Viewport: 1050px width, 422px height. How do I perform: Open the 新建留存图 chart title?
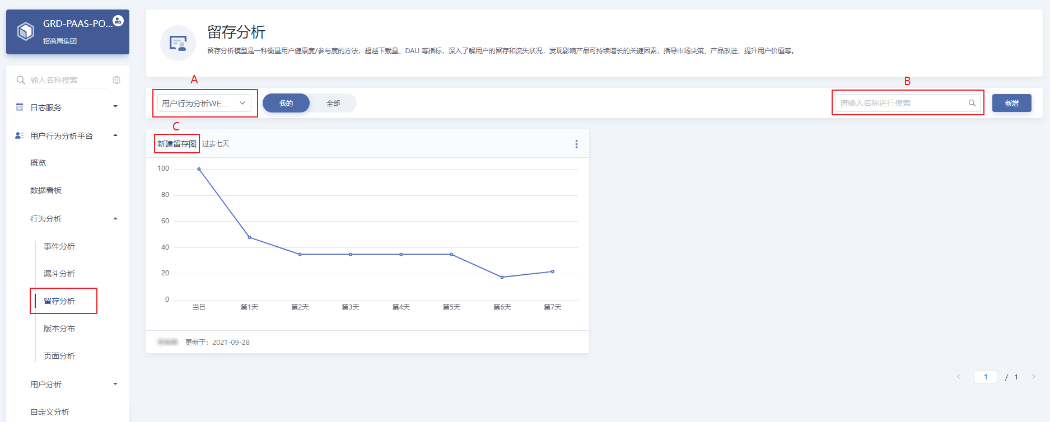(177, 144)
